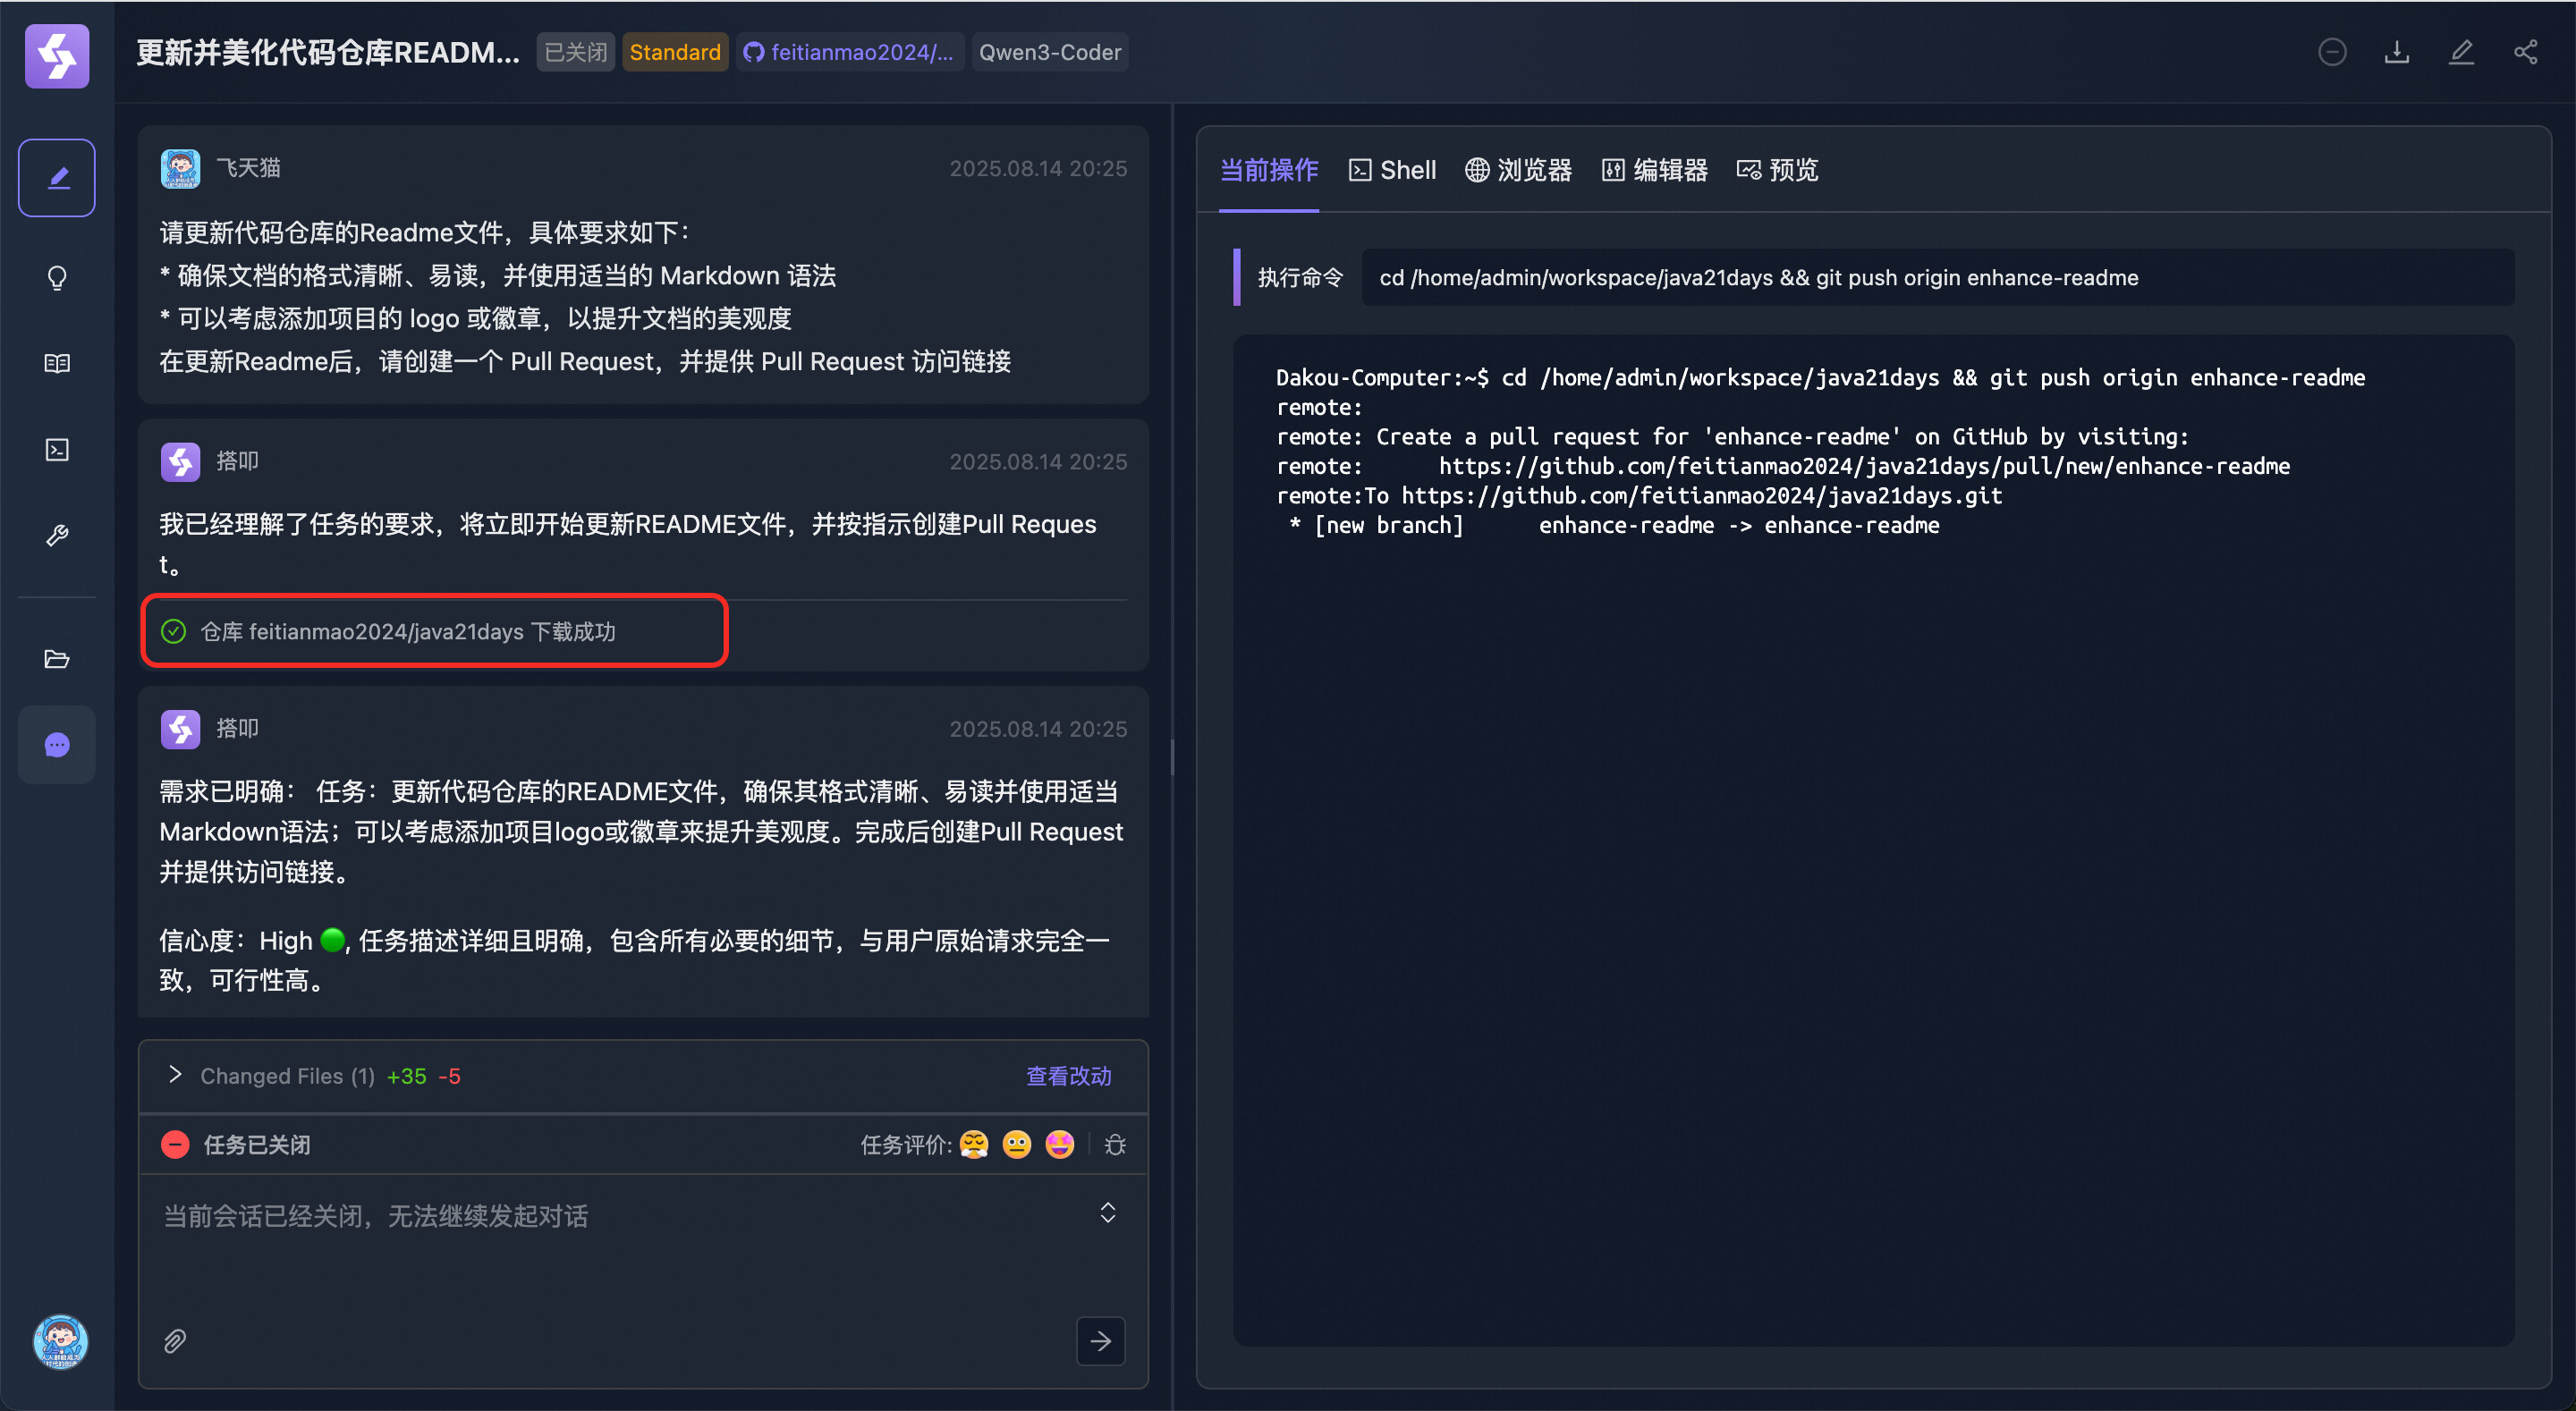
Task: Expand the message input box arrows
Action: pos(1107,1213)
